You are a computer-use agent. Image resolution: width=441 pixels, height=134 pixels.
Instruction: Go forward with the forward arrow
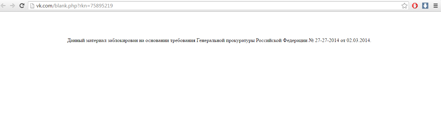(13, 5)
